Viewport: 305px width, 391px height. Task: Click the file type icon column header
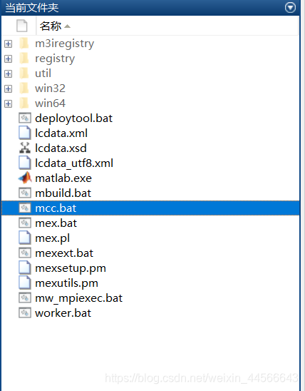[x=21, y=26]
